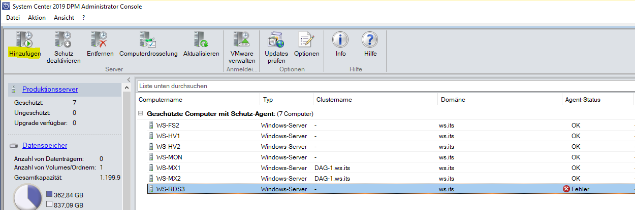Click the WS-HV2 server icon
This screenshot has width=635, height=210.
point(151,146)
